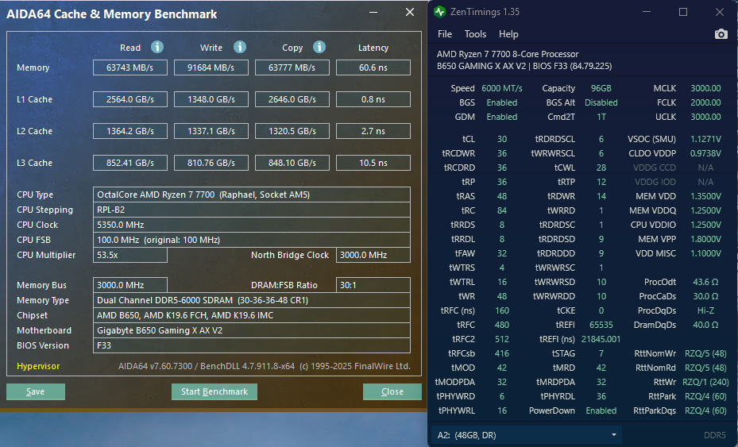Click Capacity value 96GB in ZenTimings
The width and height of the screenshot is (738, 447).
click(601, 88)
